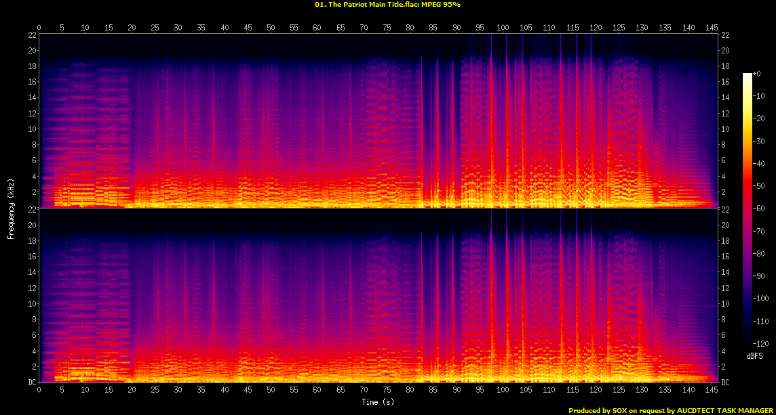
Task: Click the -100 mark on the dBFS scale
Action: coord(762,298)
